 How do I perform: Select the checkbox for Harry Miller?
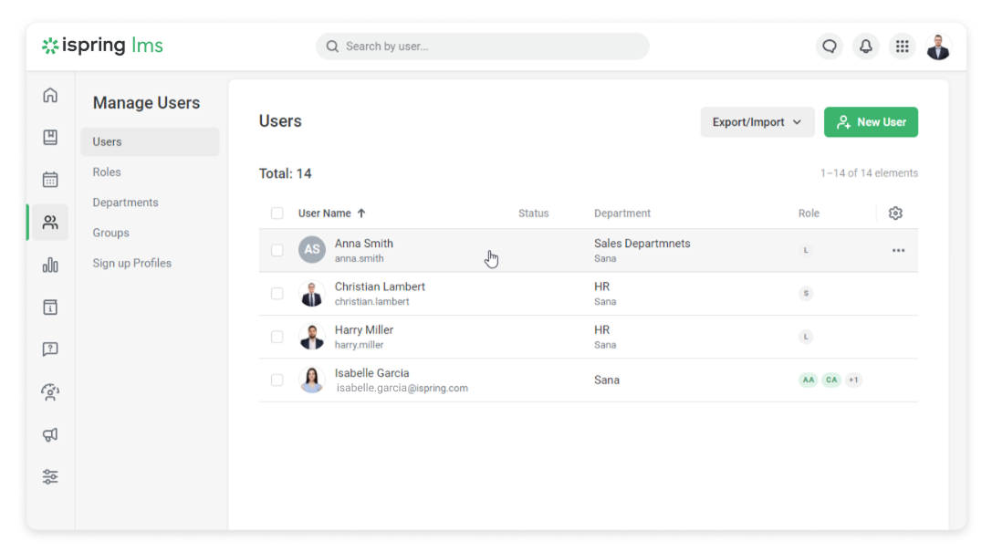tap(277, 337)
